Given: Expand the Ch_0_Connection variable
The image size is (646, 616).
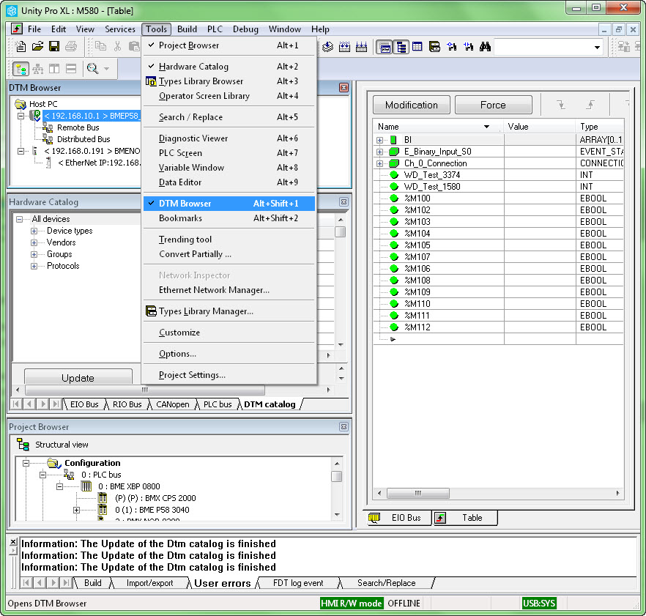Looking at the screenshot, I should point(379,163).
